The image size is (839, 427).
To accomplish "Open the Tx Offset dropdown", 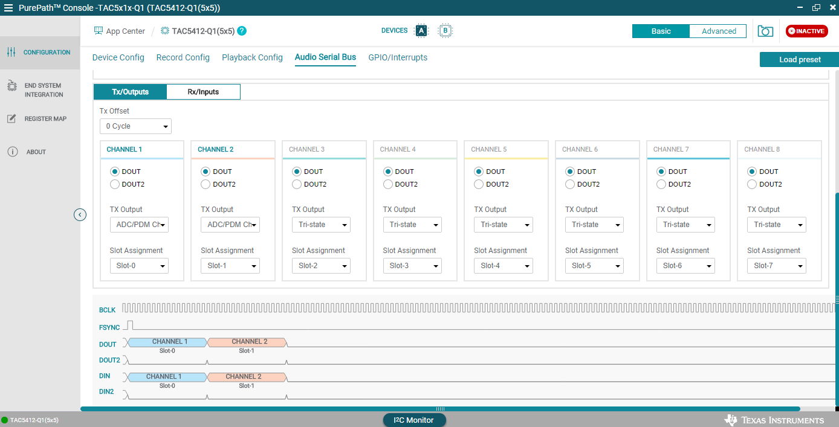I will coord(135,126).
